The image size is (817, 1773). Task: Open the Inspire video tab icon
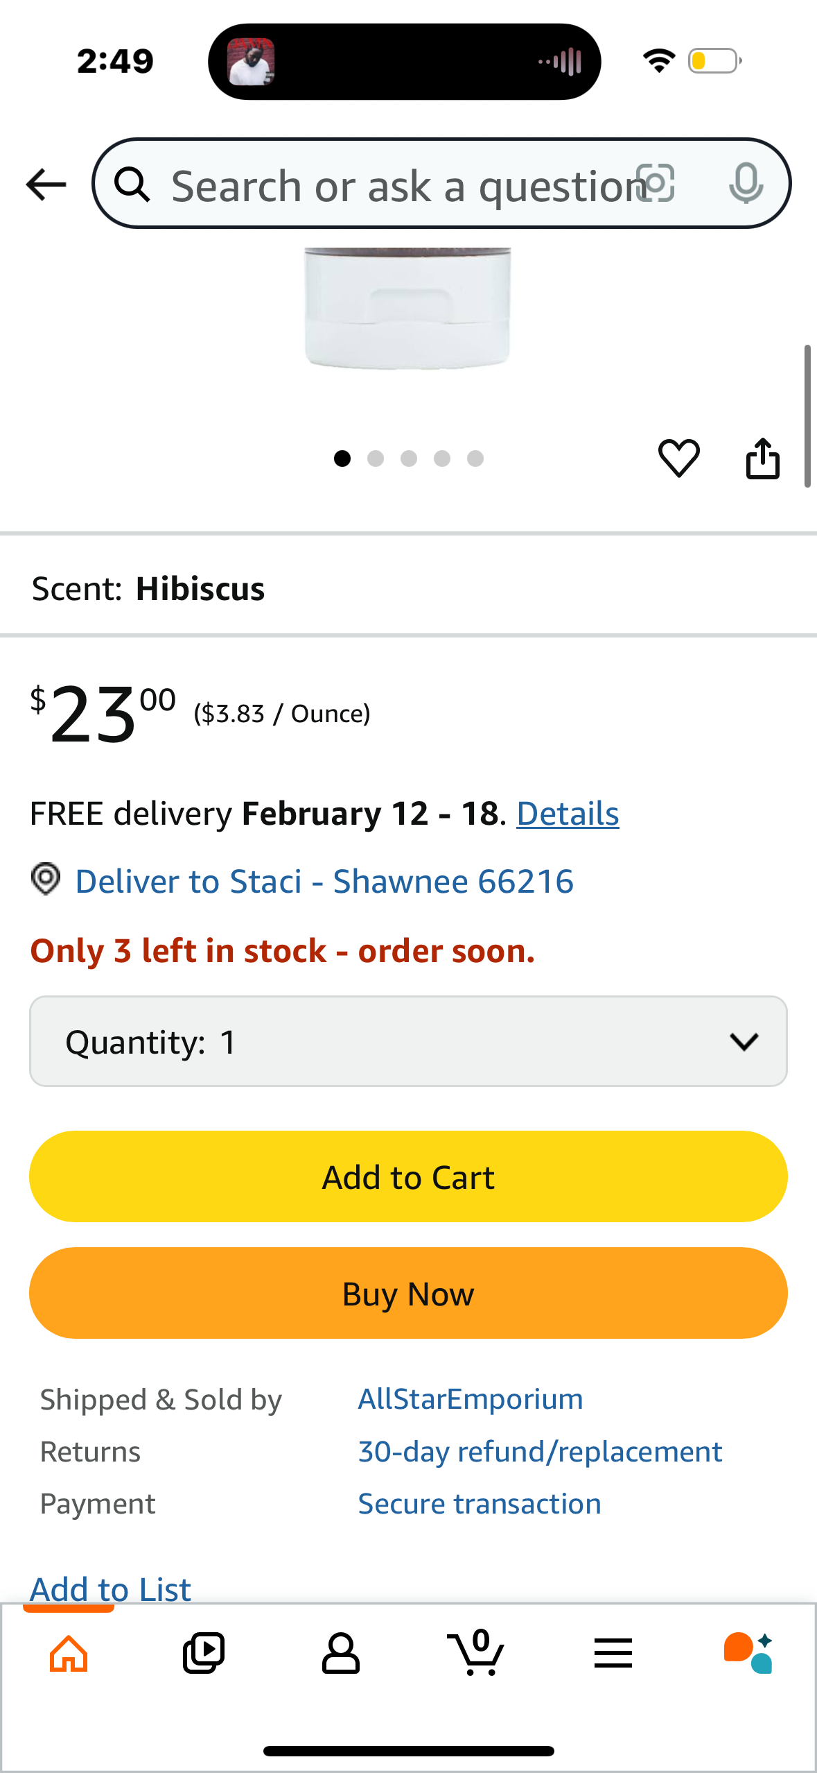204,1654
